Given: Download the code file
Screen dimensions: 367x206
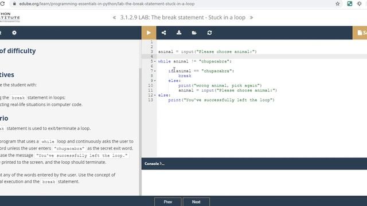Looking at the screenshot, I should point(179,33).
